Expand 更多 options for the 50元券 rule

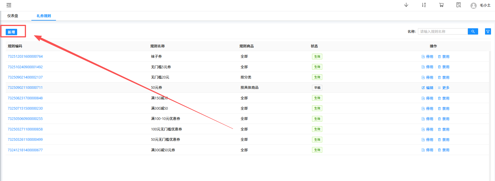pyautogui.click(x=444, y=88)
